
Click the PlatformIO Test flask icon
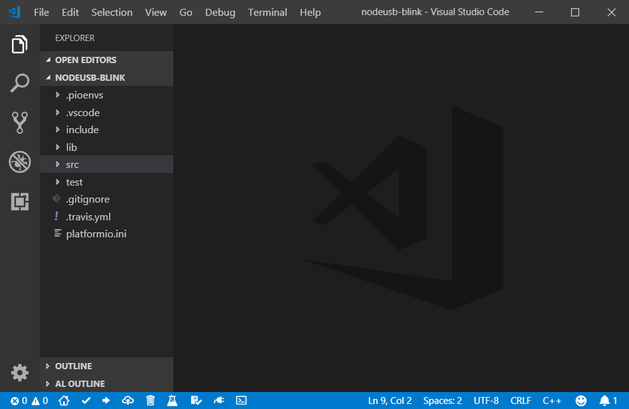click(172, 401)
